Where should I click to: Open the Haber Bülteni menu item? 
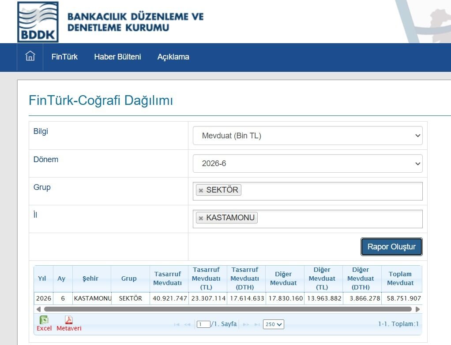pos(118,57)
